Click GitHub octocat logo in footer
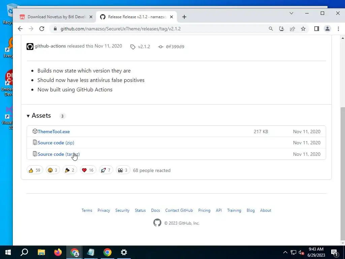The height and width of the screenshot is (259, 345). tap(157, 223)
